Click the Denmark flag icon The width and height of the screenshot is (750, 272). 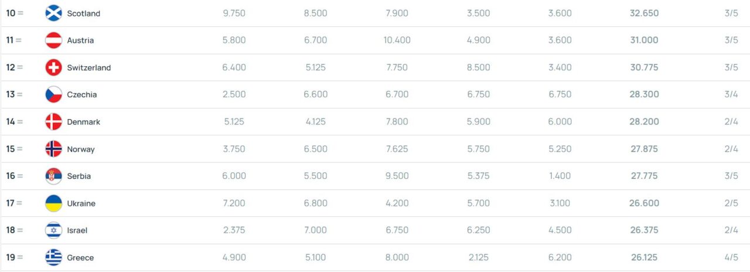tap(53, 122)
